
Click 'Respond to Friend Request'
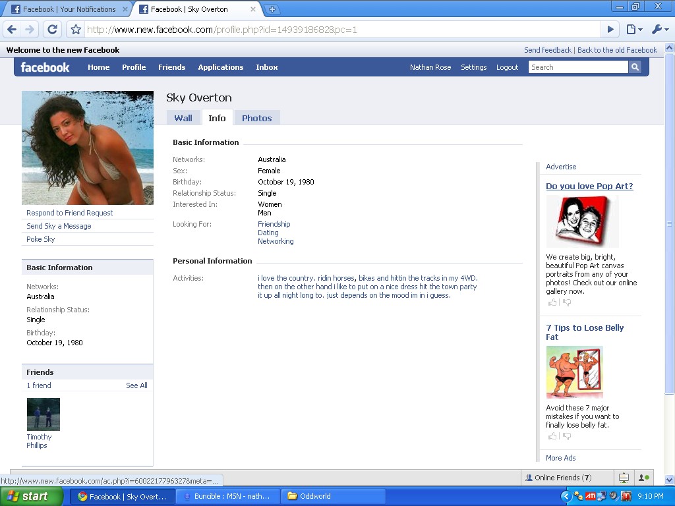(x=69, y=213)
